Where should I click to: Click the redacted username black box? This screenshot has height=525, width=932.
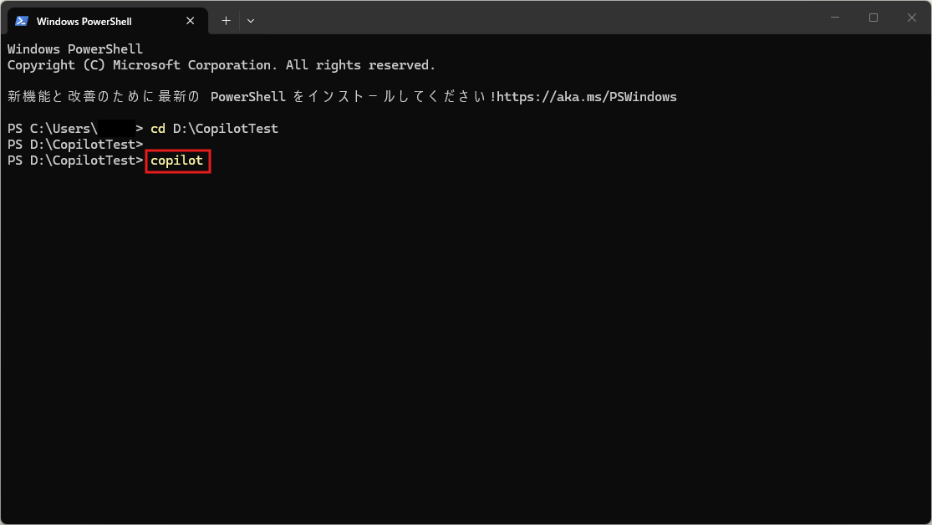coord(116,129)
